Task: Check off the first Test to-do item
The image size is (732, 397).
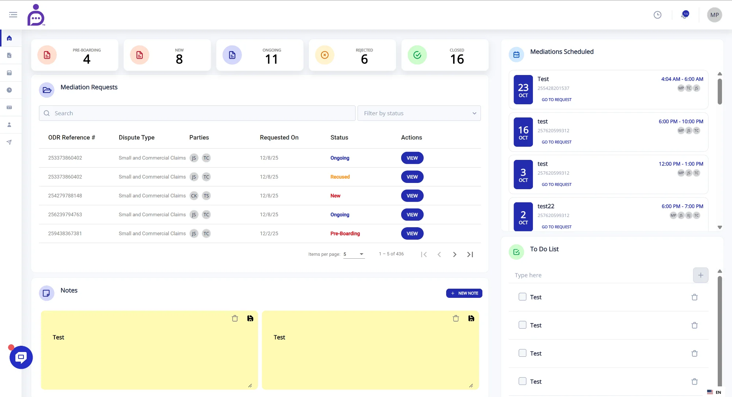Action: pos(522,297)
